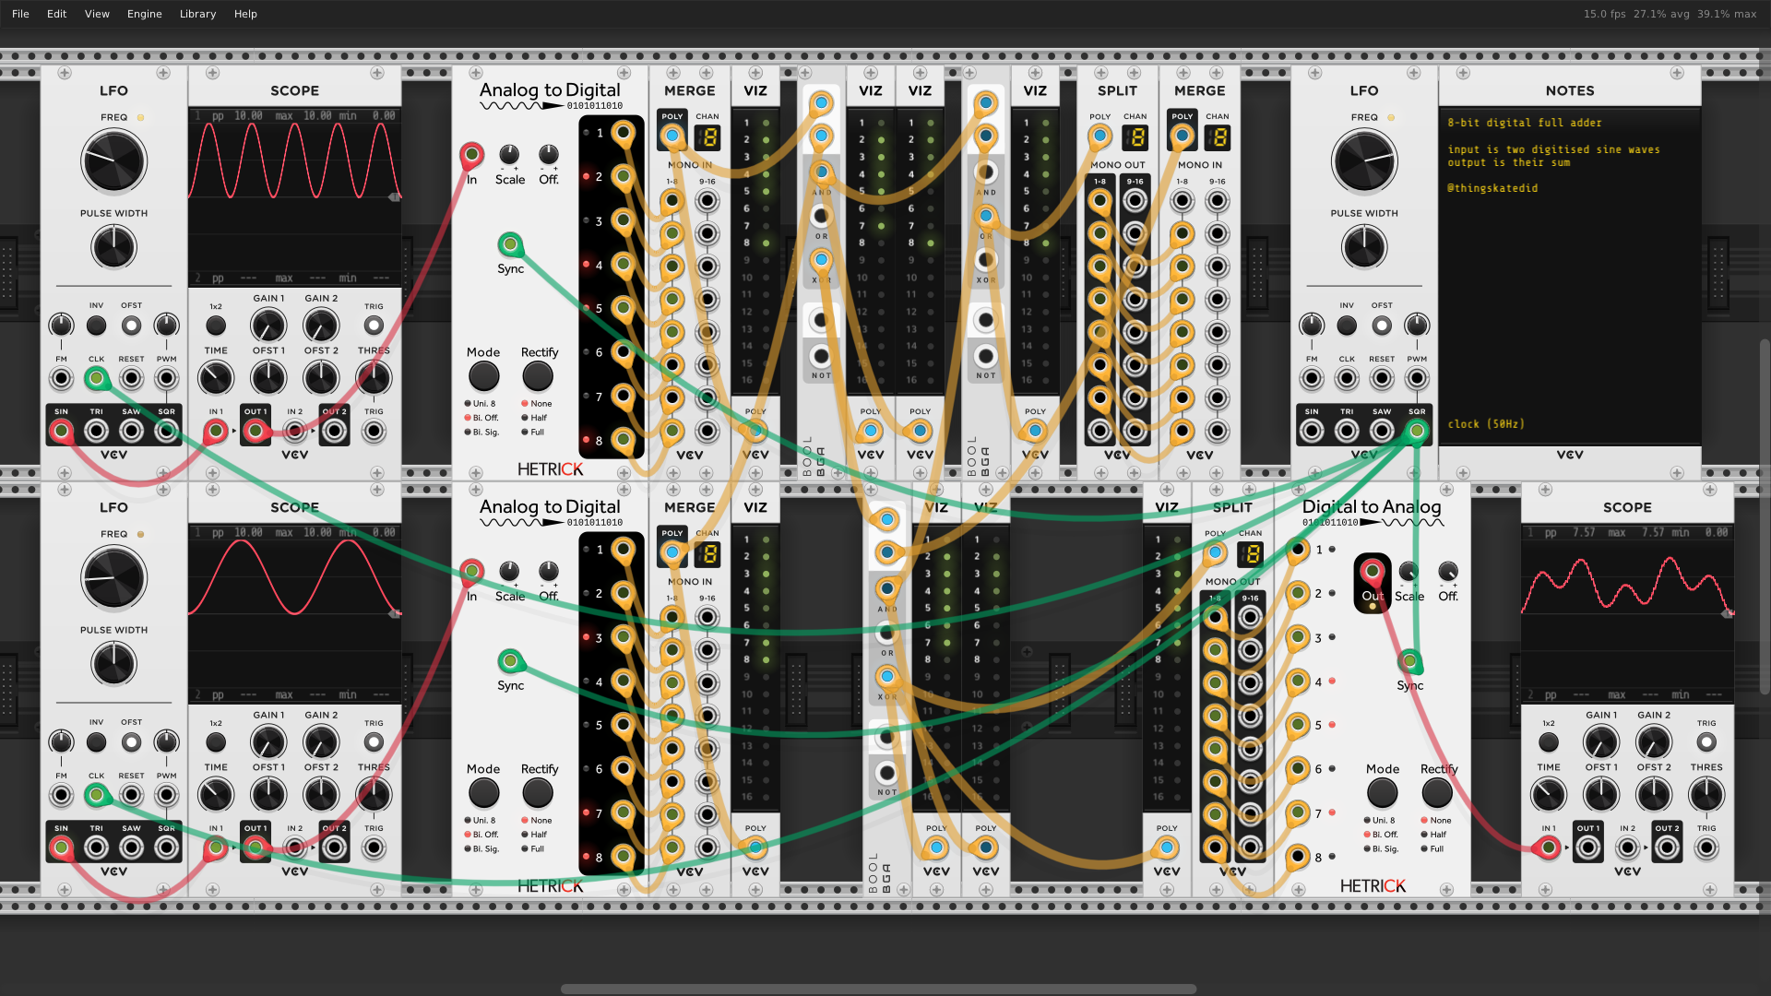Click the top-left LFO SIN output jack

[x=61, y=431]
